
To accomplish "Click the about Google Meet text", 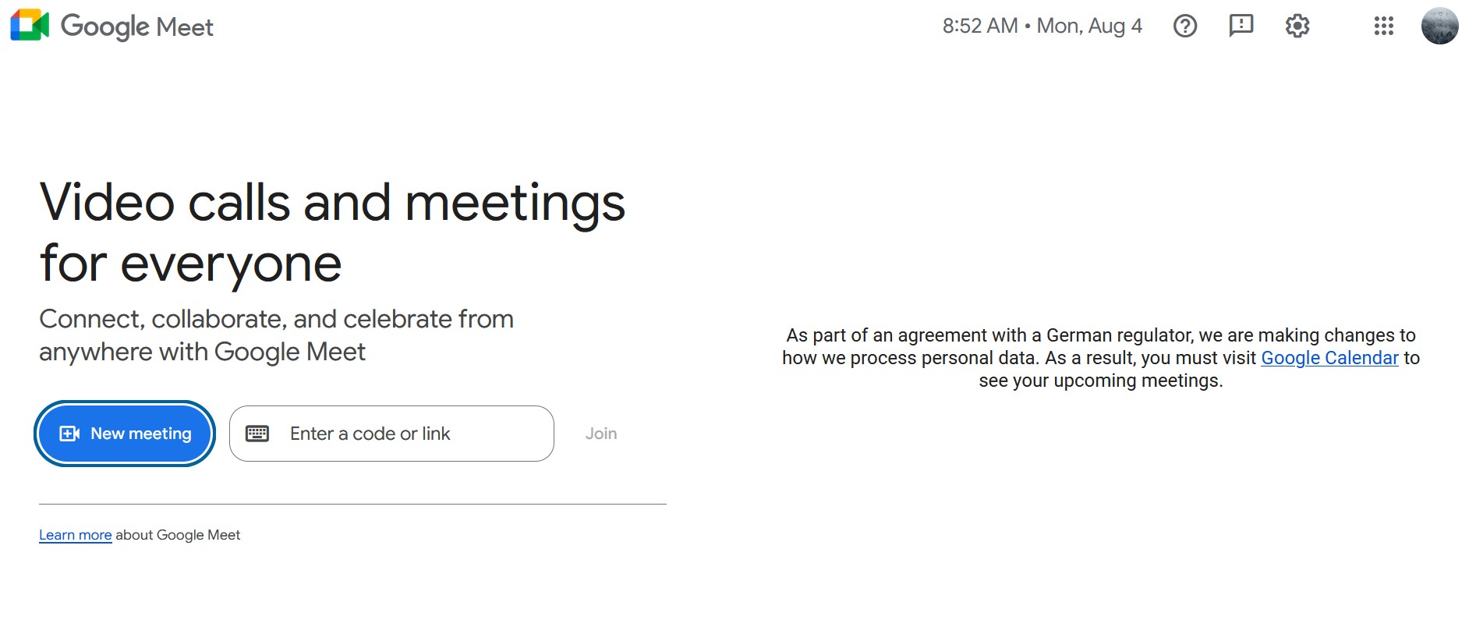I will tap(178, 535).
